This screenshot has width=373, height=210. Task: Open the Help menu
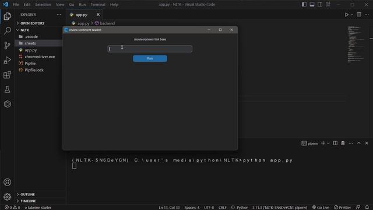pos(114,5)
